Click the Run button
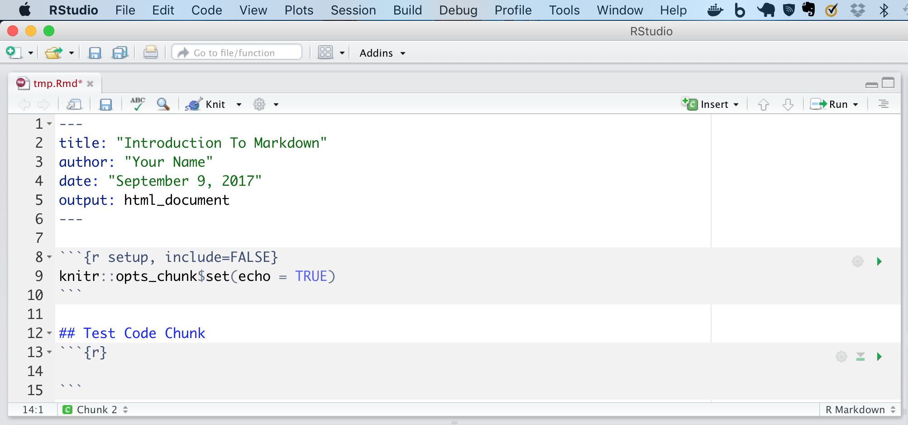Image resolution: width=908 pixels, height=425 pixels. click(829, 104)
